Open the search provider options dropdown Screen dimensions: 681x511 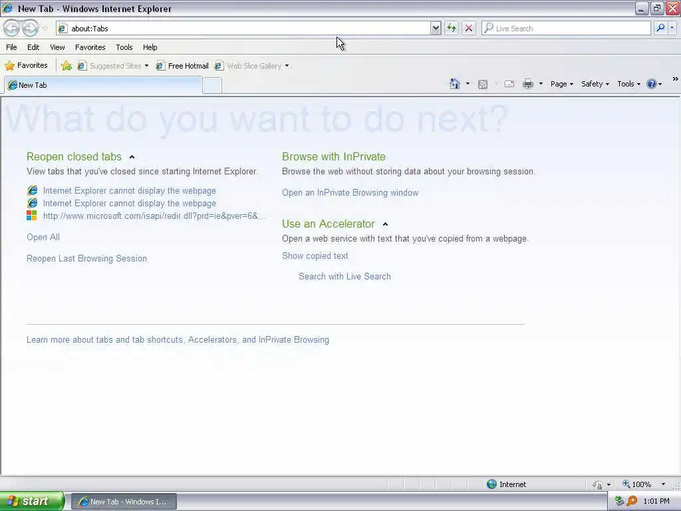click(672, 28)
